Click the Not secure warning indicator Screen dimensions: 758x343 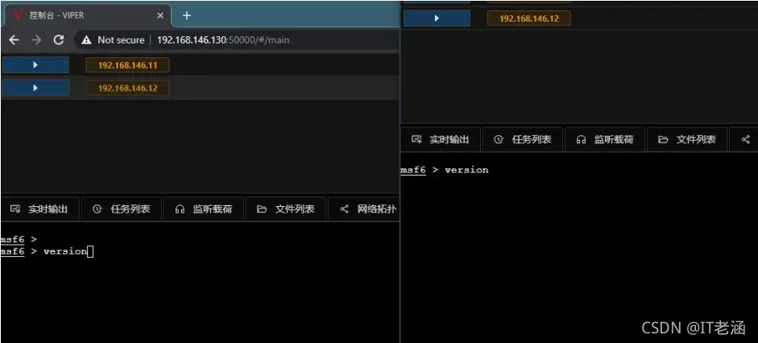pos(113,40)
